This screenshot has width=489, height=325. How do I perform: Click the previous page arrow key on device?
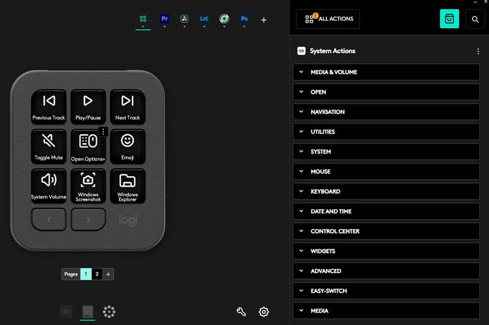[49, 220]
